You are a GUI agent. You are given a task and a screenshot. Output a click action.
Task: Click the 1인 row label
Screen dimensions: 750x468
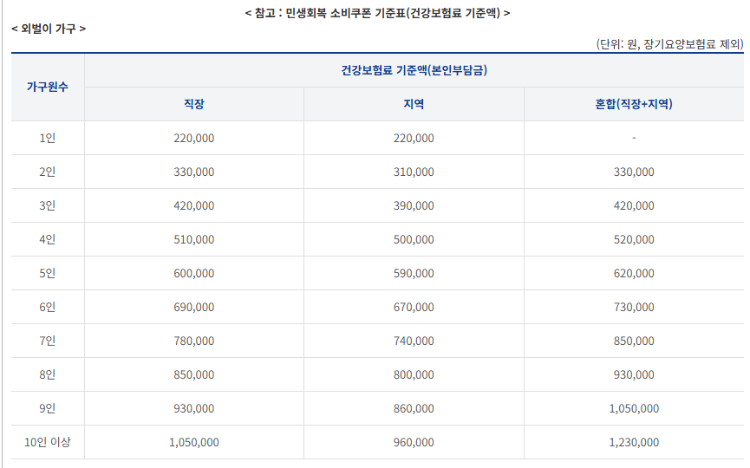point(48,138)
